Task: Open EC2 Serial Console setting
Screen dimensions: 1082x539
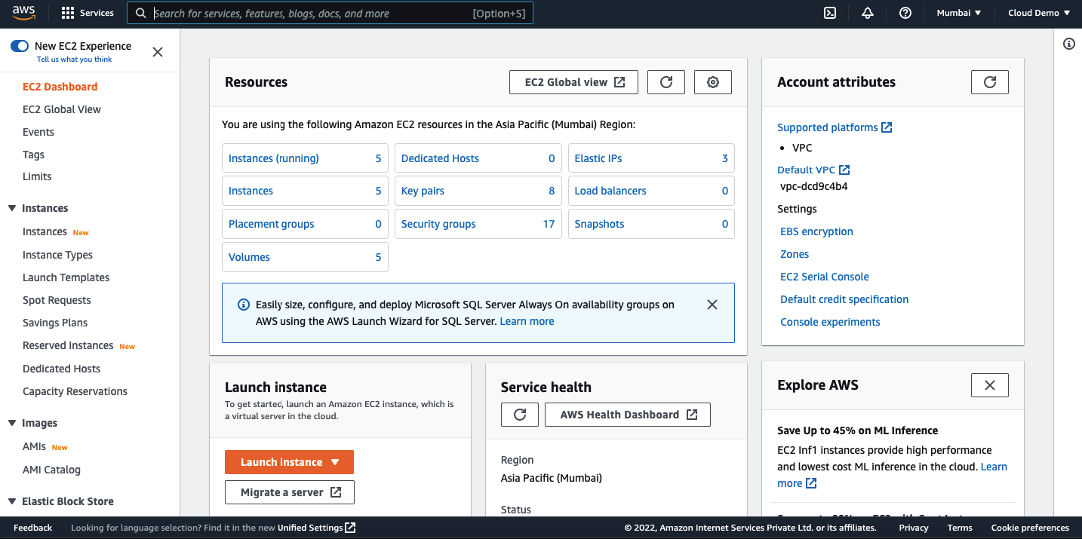Action: (x=825, y=277)
